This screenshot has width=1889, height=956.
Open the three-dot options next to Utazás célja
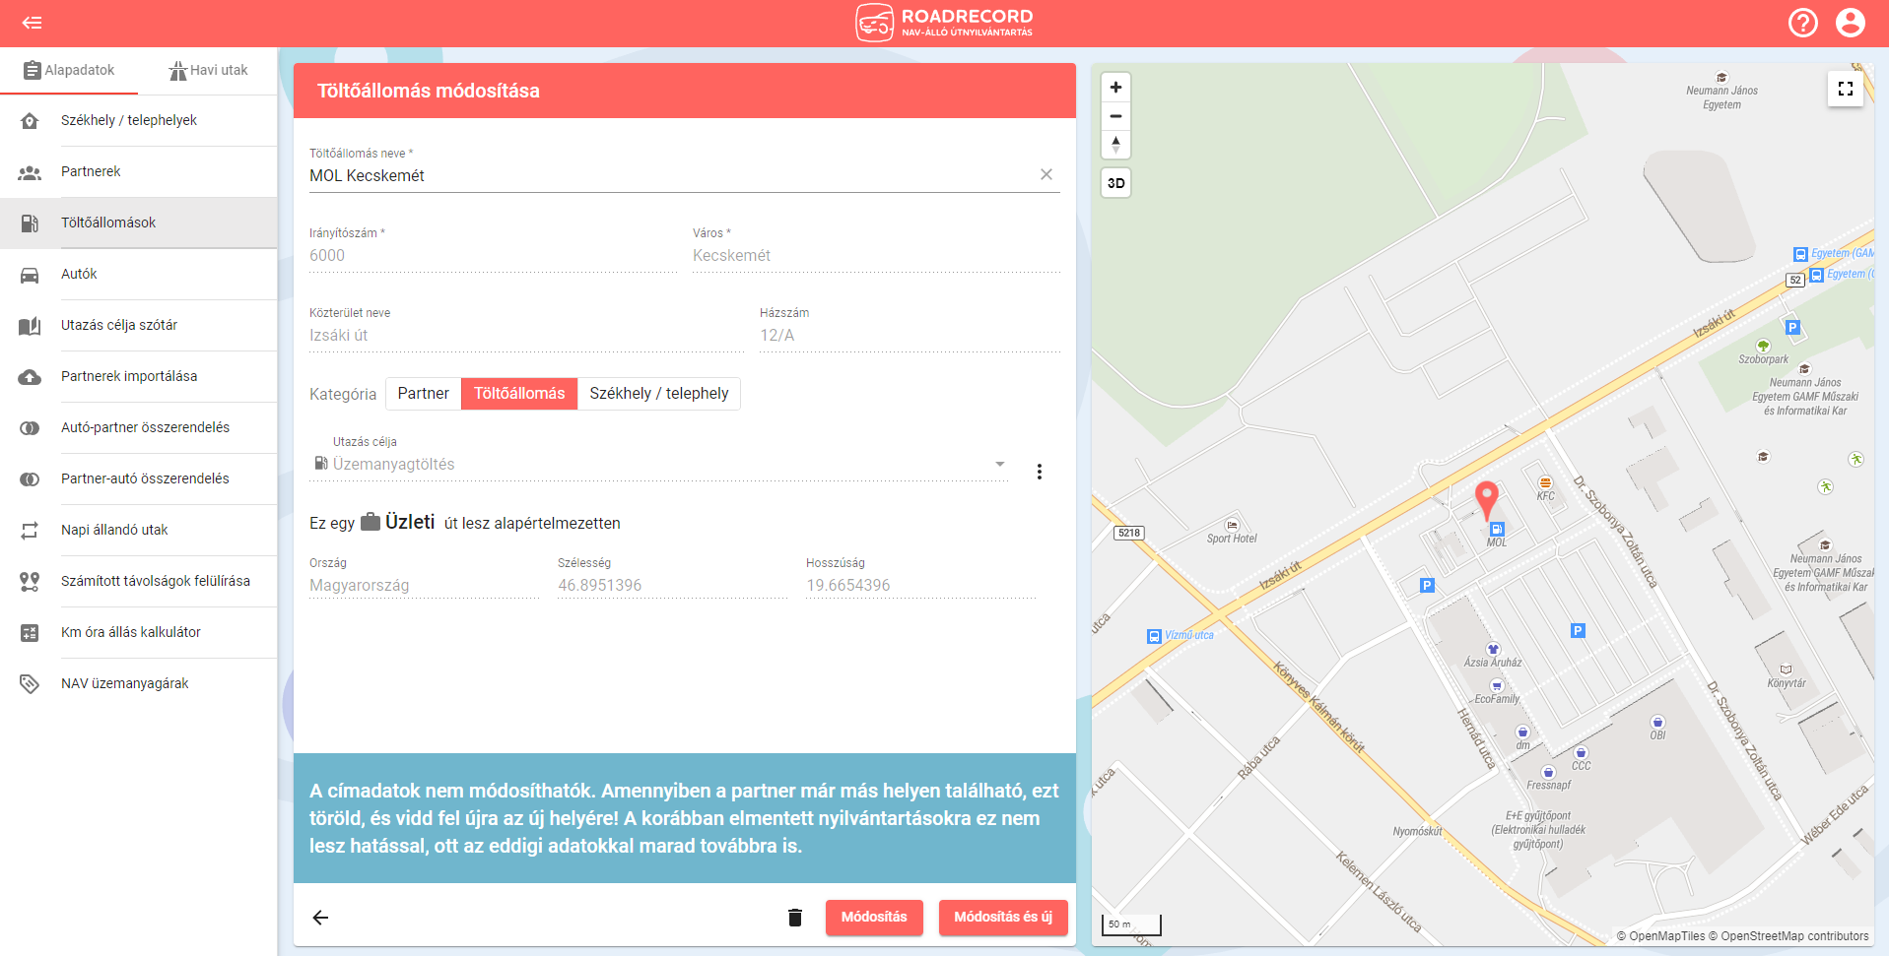point(1039,472)
